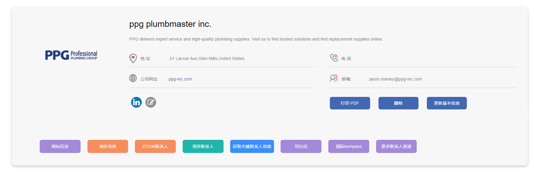This screenshot has width=534, height=178.
Task: Click the map pin address icon
Action: pyautogui.click(x=133, y=58)
